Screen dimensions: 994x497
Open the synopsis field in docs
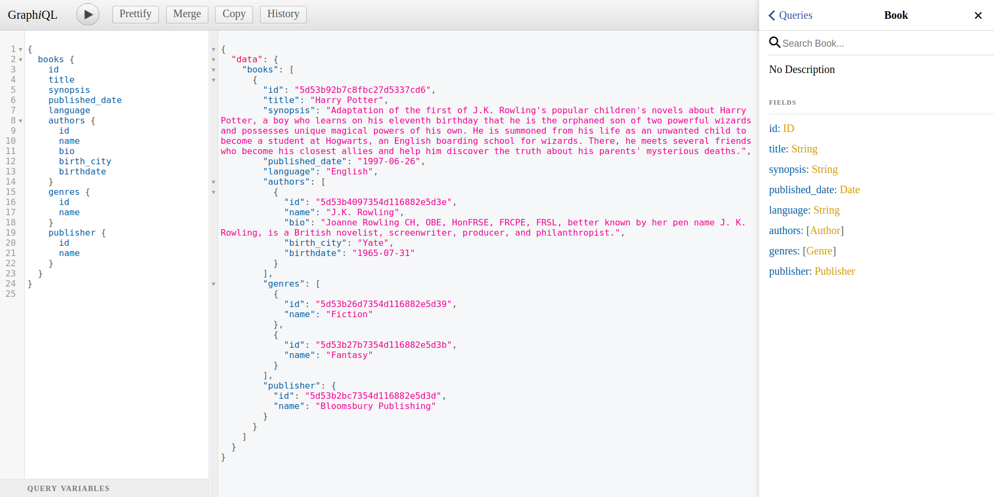[x=788, y=169]
